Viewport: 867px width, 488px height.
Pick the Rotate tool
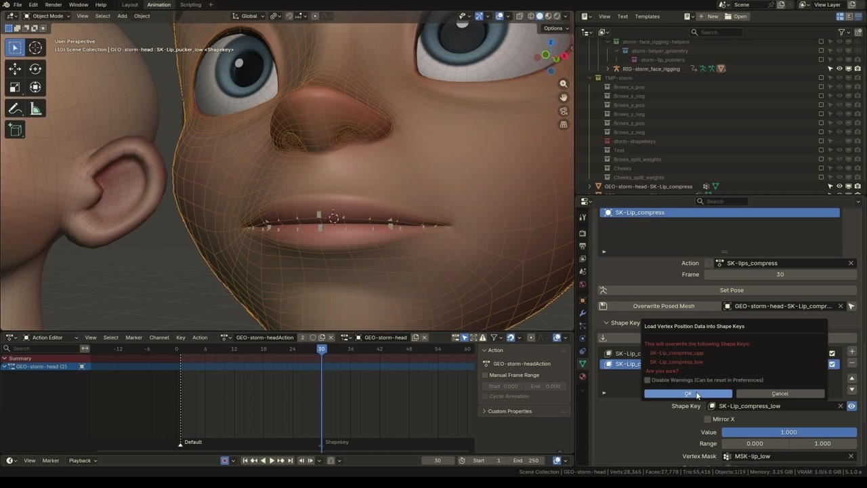(35, 68)
